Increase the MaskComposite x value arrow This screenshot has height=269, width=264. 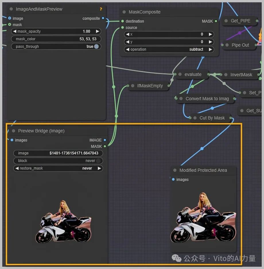[210, 34]
